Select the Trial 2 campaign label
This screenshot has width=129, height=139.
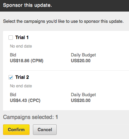click(22, 77)
